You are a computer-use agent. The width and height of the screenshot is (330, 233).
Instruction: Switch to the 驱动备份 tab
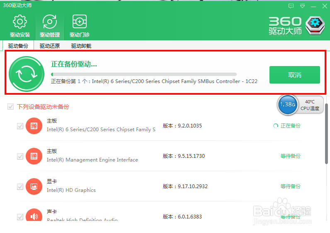18,46
